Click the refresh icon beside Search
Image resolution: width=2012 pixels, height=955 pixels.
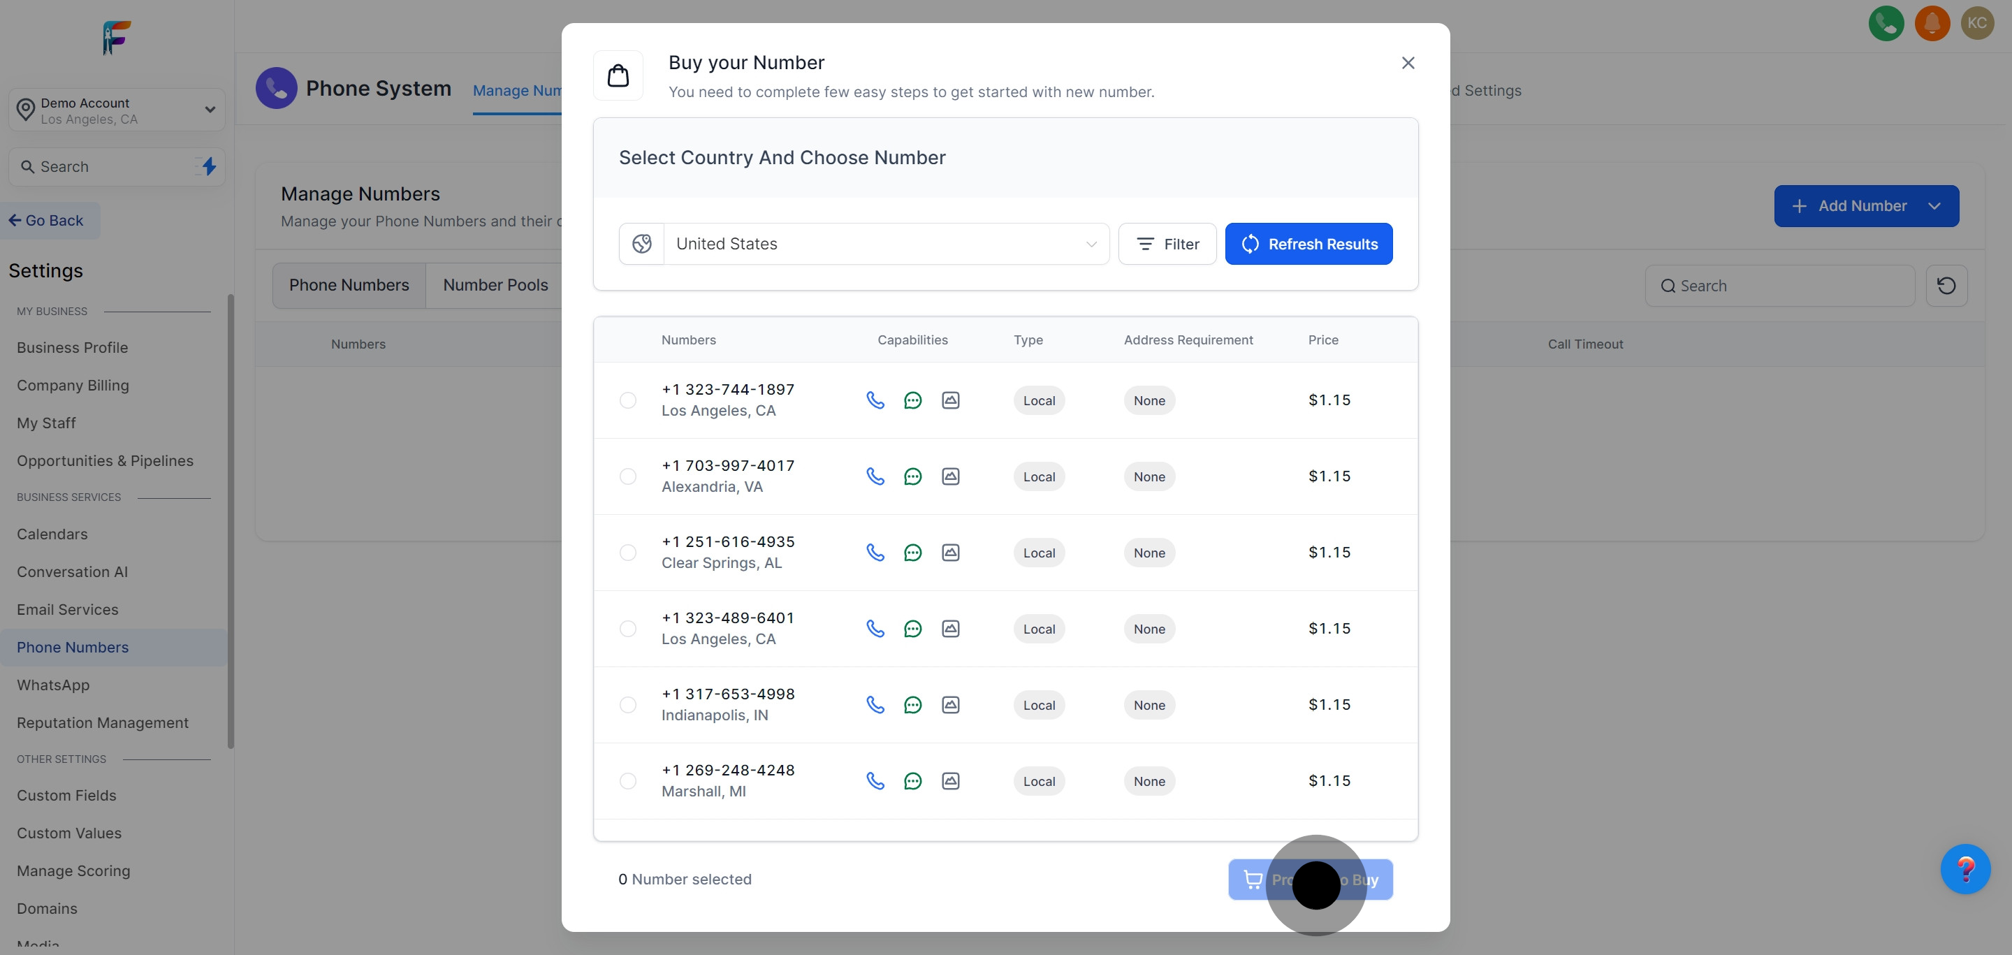(1946, 286)
